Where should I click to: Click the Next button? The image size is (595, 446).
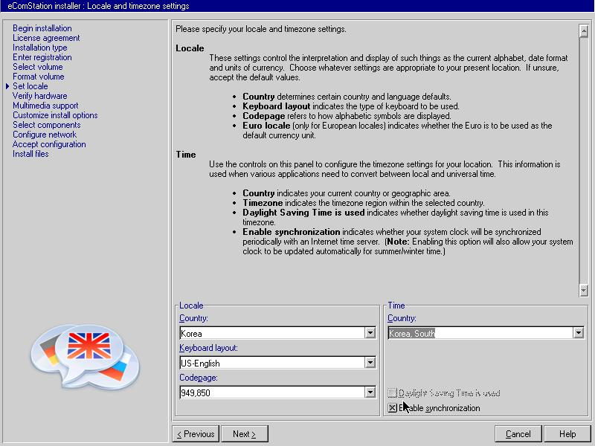[x=245, y=434]
